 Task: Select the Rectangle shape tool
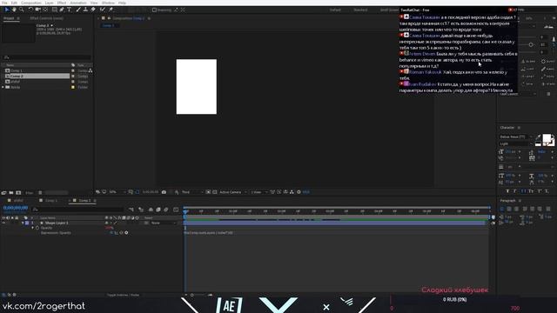coord(54,10)
